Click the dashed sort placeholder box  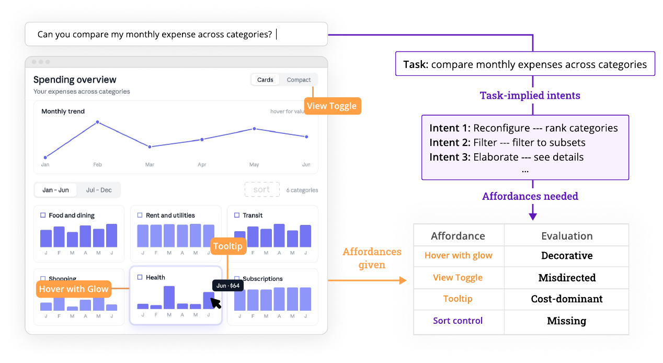262,190
